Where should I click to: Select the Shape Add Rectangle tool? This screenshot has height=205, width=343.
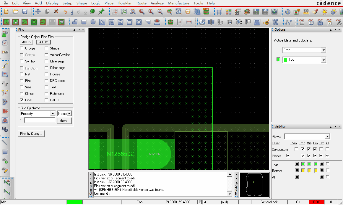(x=84, y=22)
